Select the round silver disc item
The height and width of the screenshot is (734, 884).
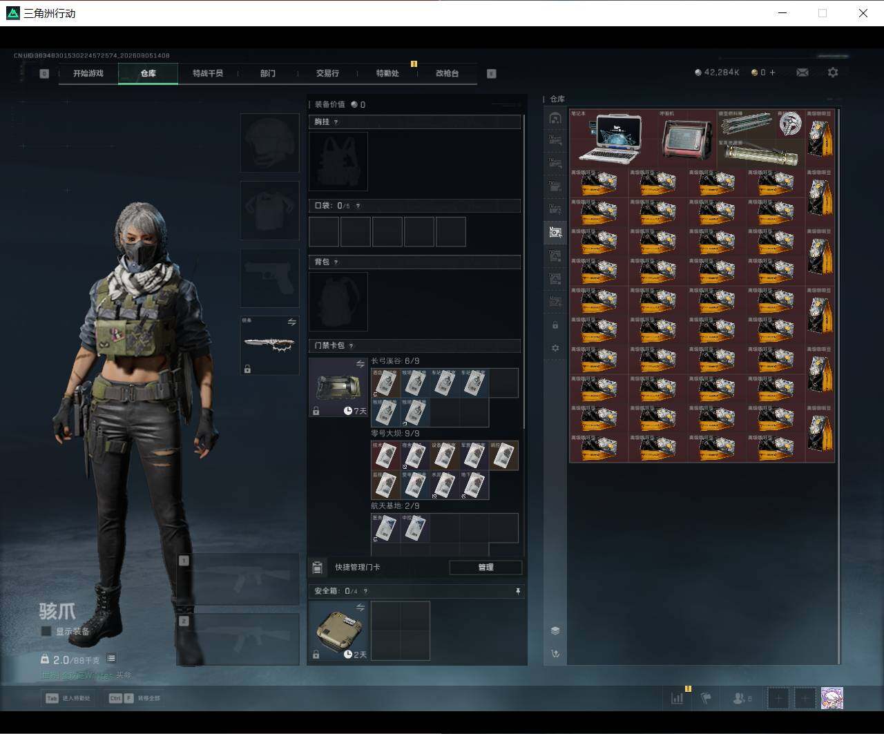click(790, 124)
